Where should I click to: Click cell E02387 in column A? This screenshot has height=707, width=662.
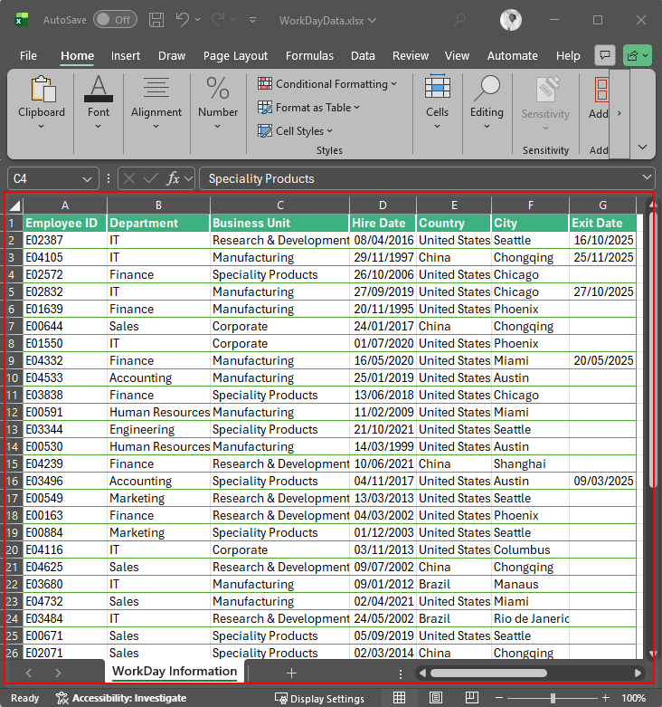65,240
